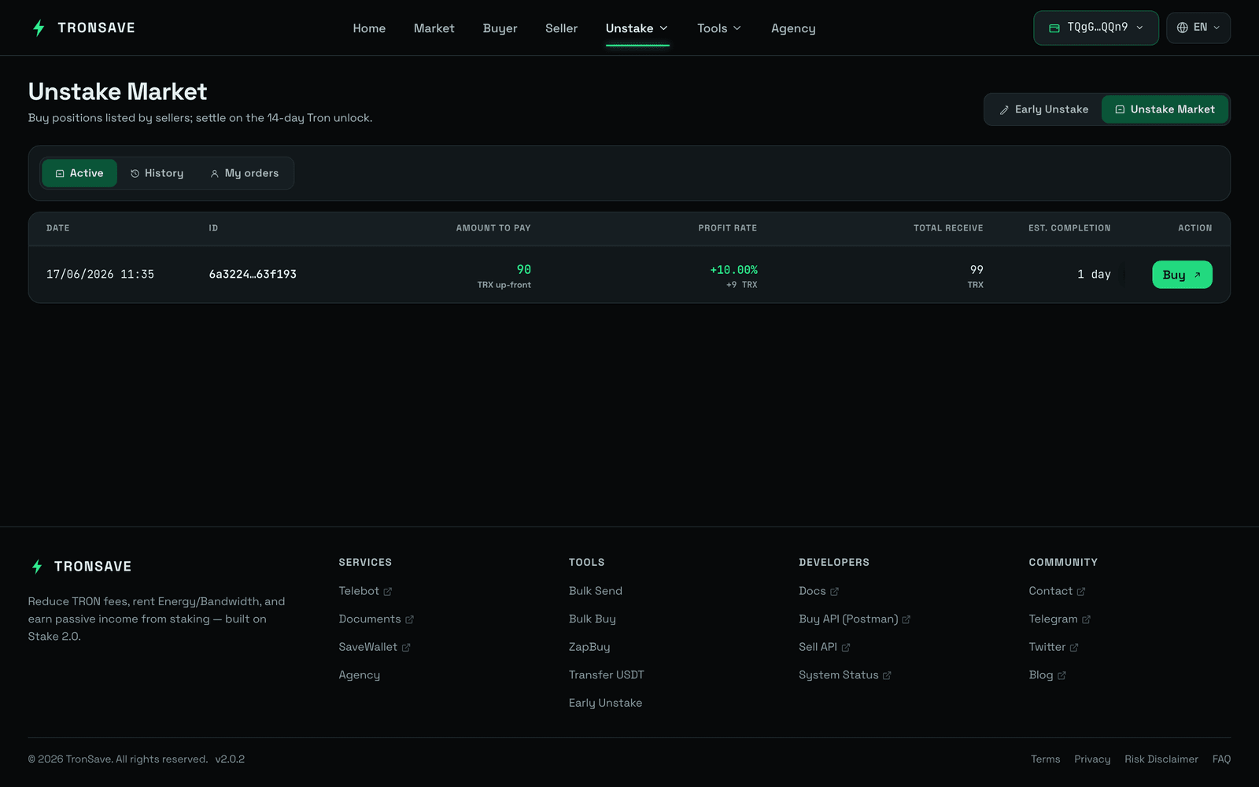1259x787 pixels.
Task: Click the DATE column header
Action: point(58,228)
